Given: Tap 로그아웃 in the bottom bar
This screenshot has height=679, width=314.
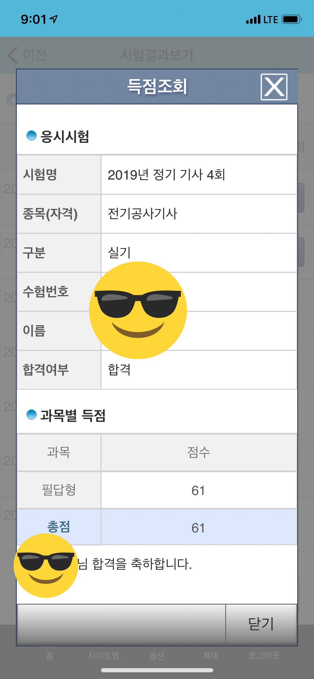Looking at the screenshot, I should tap(264, 655).
